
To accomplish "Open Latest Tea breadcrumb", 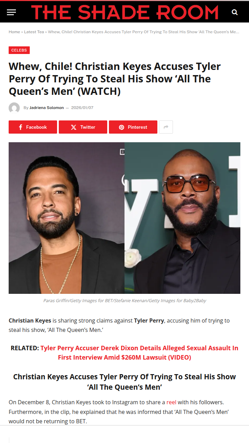I will (x=34, y=32).
